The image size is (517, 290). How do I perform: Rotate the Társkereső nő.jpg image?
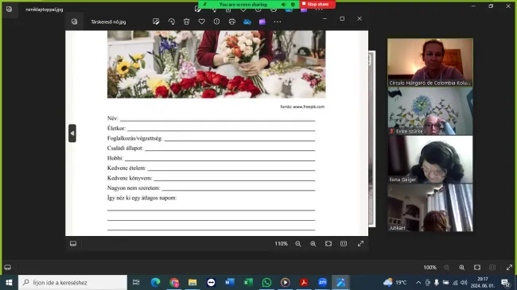tap(171, 21)
